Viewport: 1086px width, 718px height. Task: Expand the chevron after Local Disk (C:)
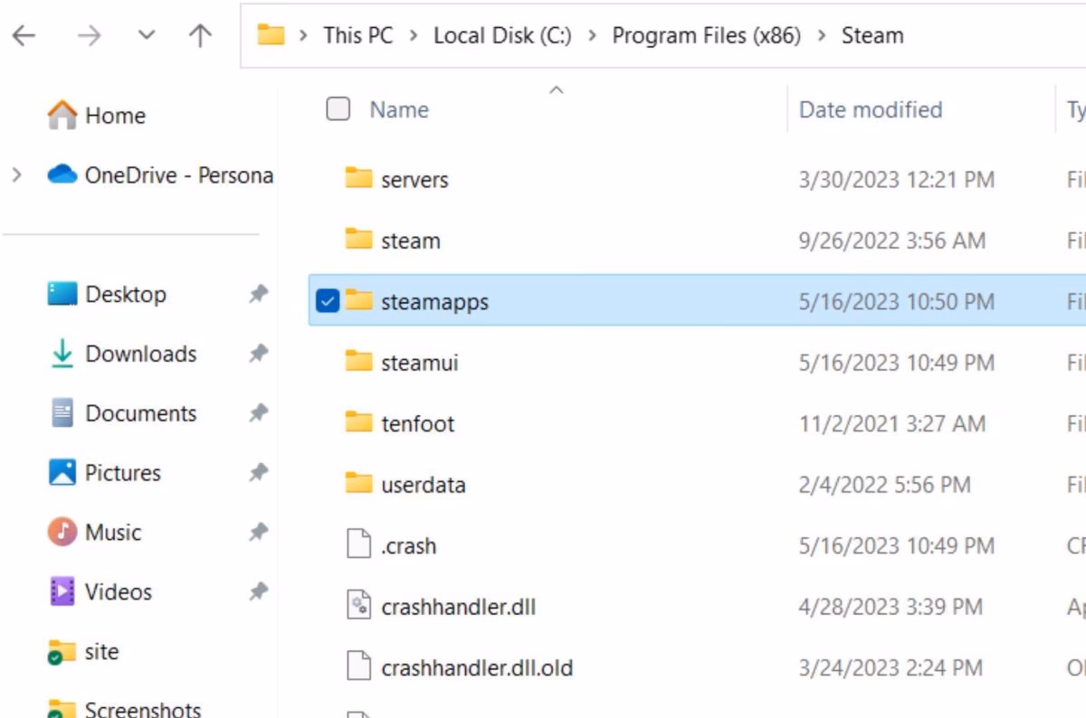592,35
